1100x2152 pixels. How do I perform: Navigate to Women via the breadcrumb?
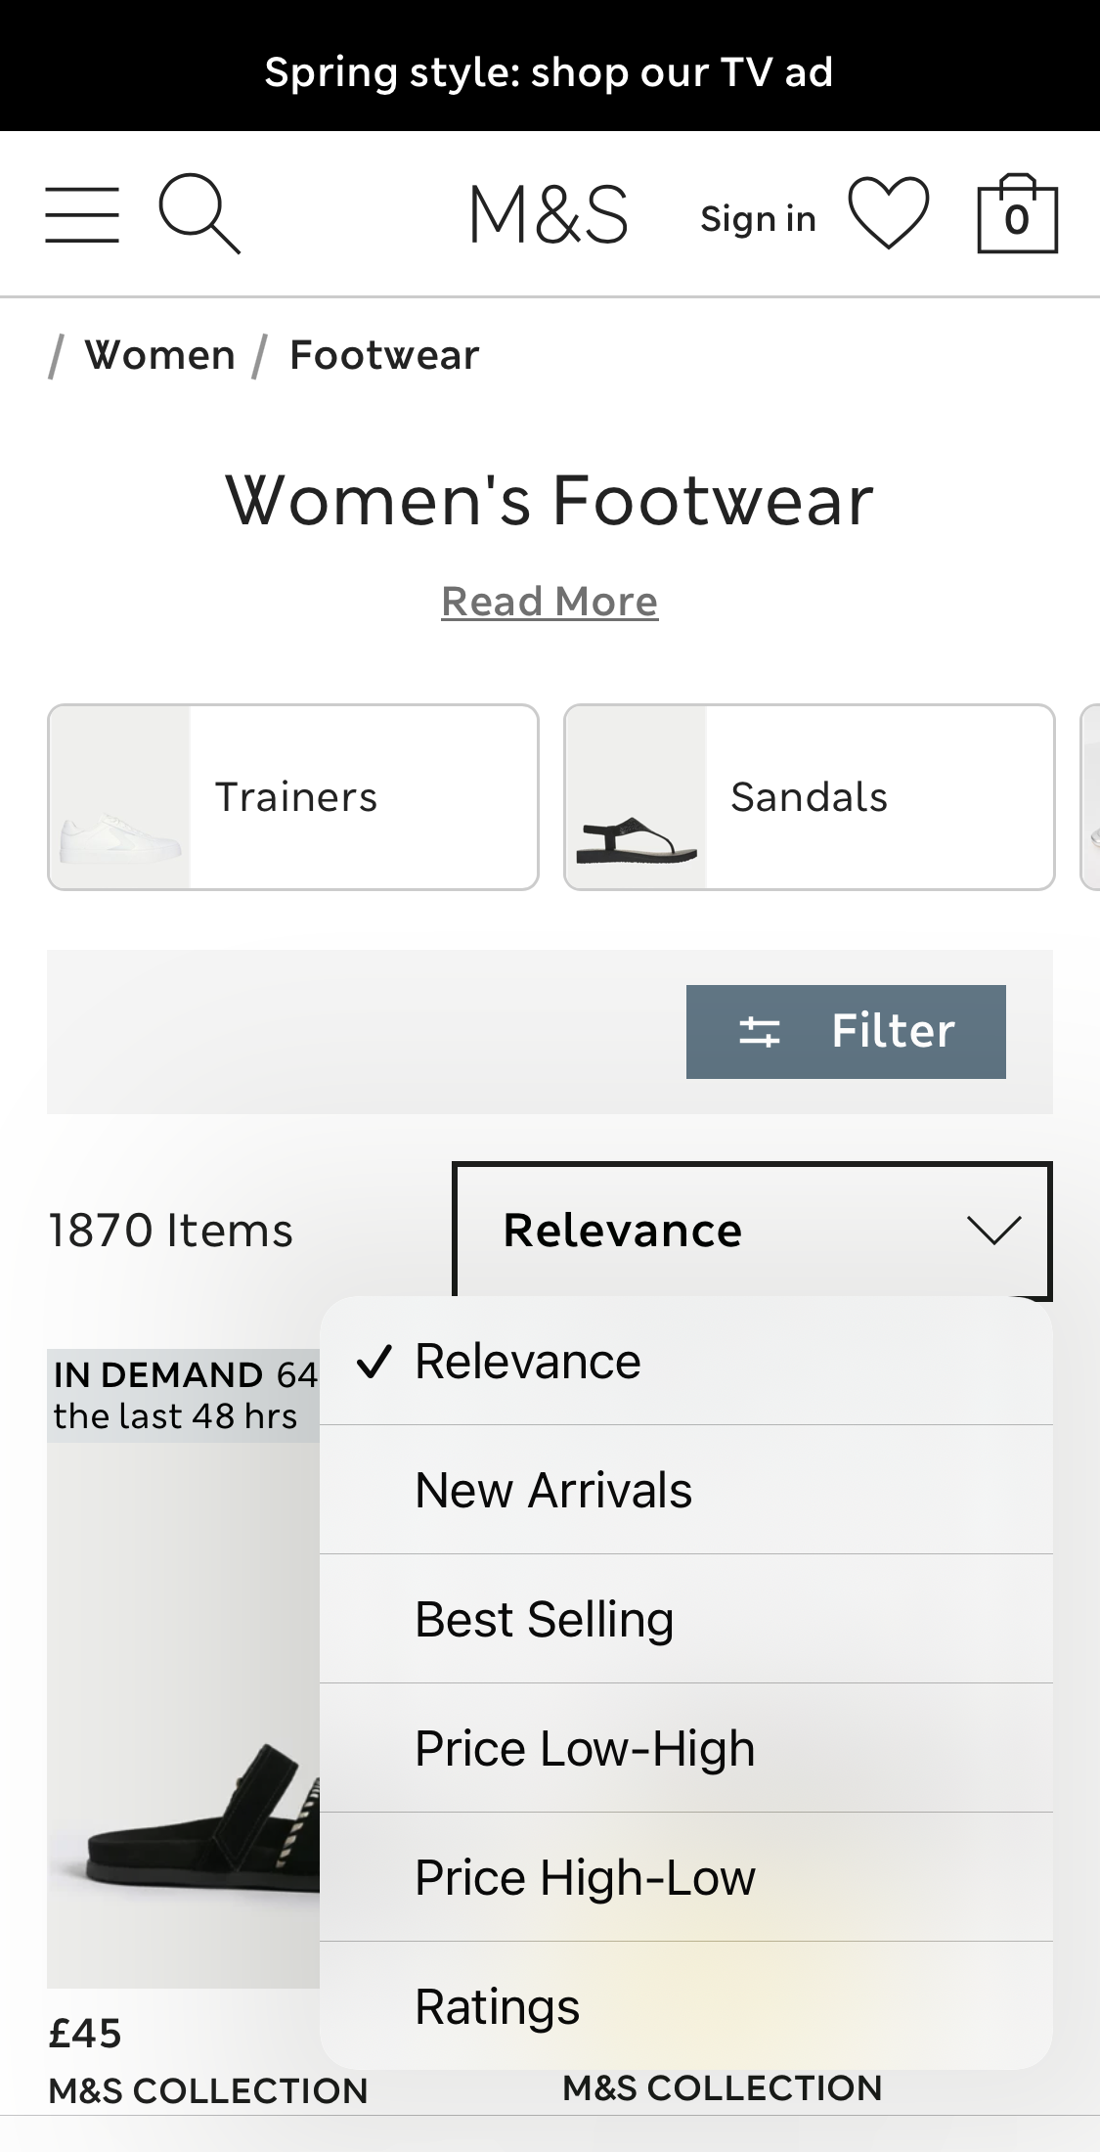158,354
